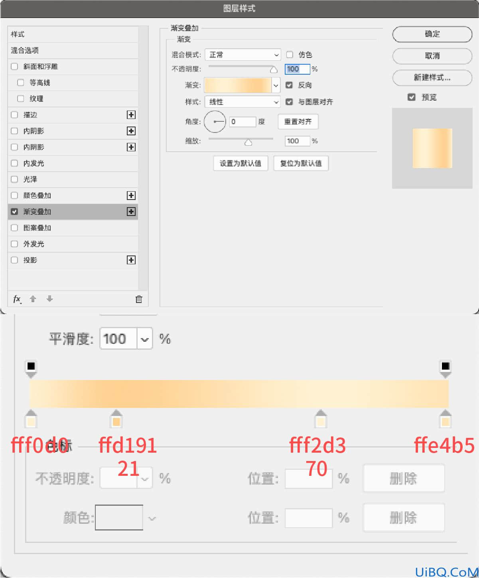Move effect down with arrow icon
The image size is (479, 578).
coord(49,299)
